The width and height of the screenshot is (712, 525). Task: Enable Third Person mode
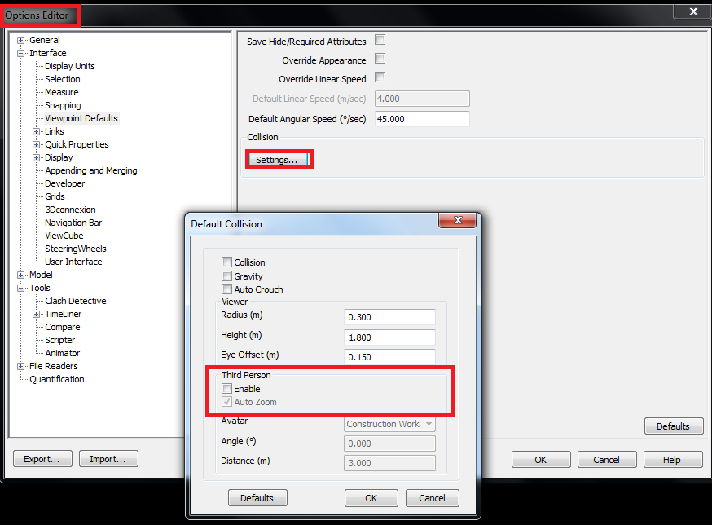(226, 388)
